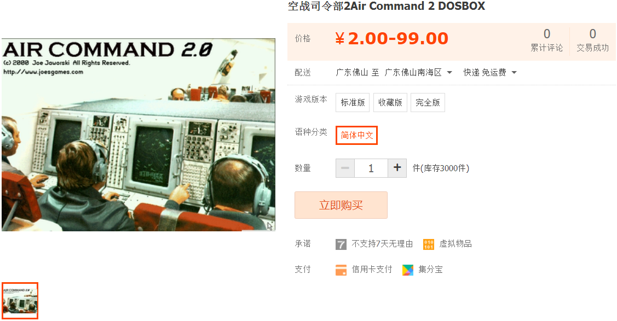Click the 信用卡支付 payment text
This screenshot has width=617, height=321.
click(x=372, y=270)
